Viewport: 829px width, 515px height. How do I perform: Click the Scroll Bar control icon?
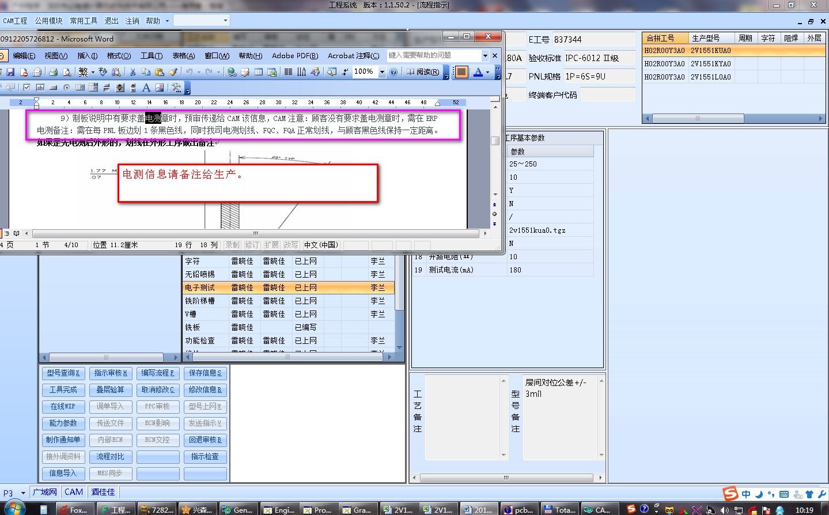[133, 88]
